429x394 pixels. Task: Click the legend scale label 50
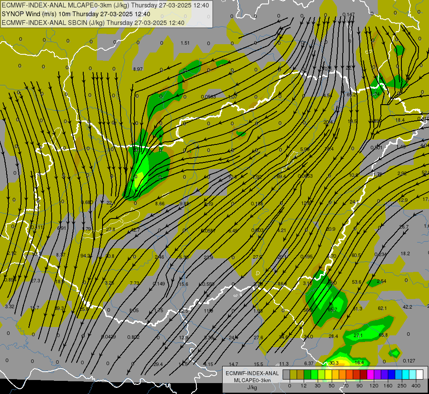(x=332, y=386)
